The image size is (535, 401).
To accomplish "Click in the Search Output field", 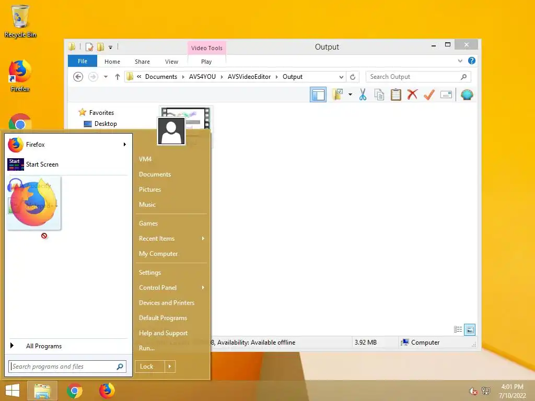I will [418, 77].
